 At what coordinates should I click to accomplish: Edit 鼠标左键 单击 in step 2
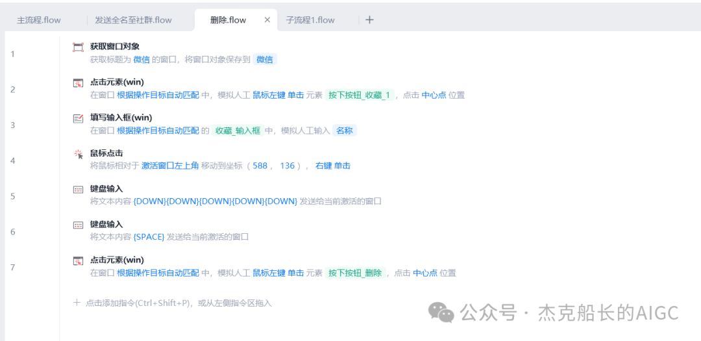click(278, 95)
